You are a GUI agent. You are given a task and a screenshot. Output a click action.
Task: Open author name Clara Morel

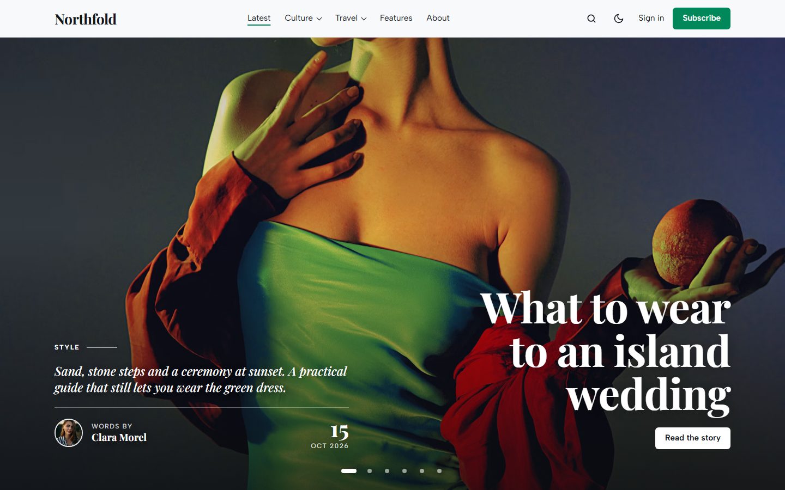[119, 438]
